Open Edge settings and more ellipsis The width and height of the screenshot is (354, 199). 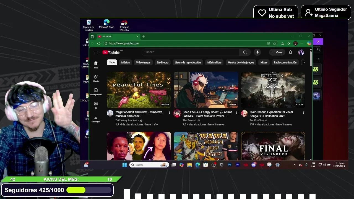point(302,43)
